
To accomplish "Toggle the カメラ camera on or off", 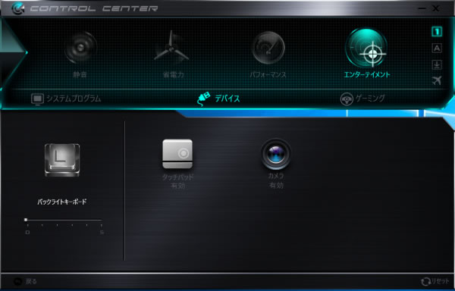I will 276,154.
